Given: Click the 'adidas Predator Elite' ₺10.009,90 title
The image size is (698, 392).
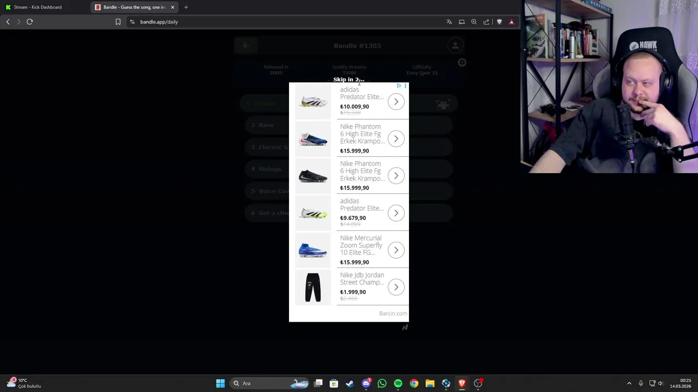Looking at the screenshot, I should pos(362,93).
